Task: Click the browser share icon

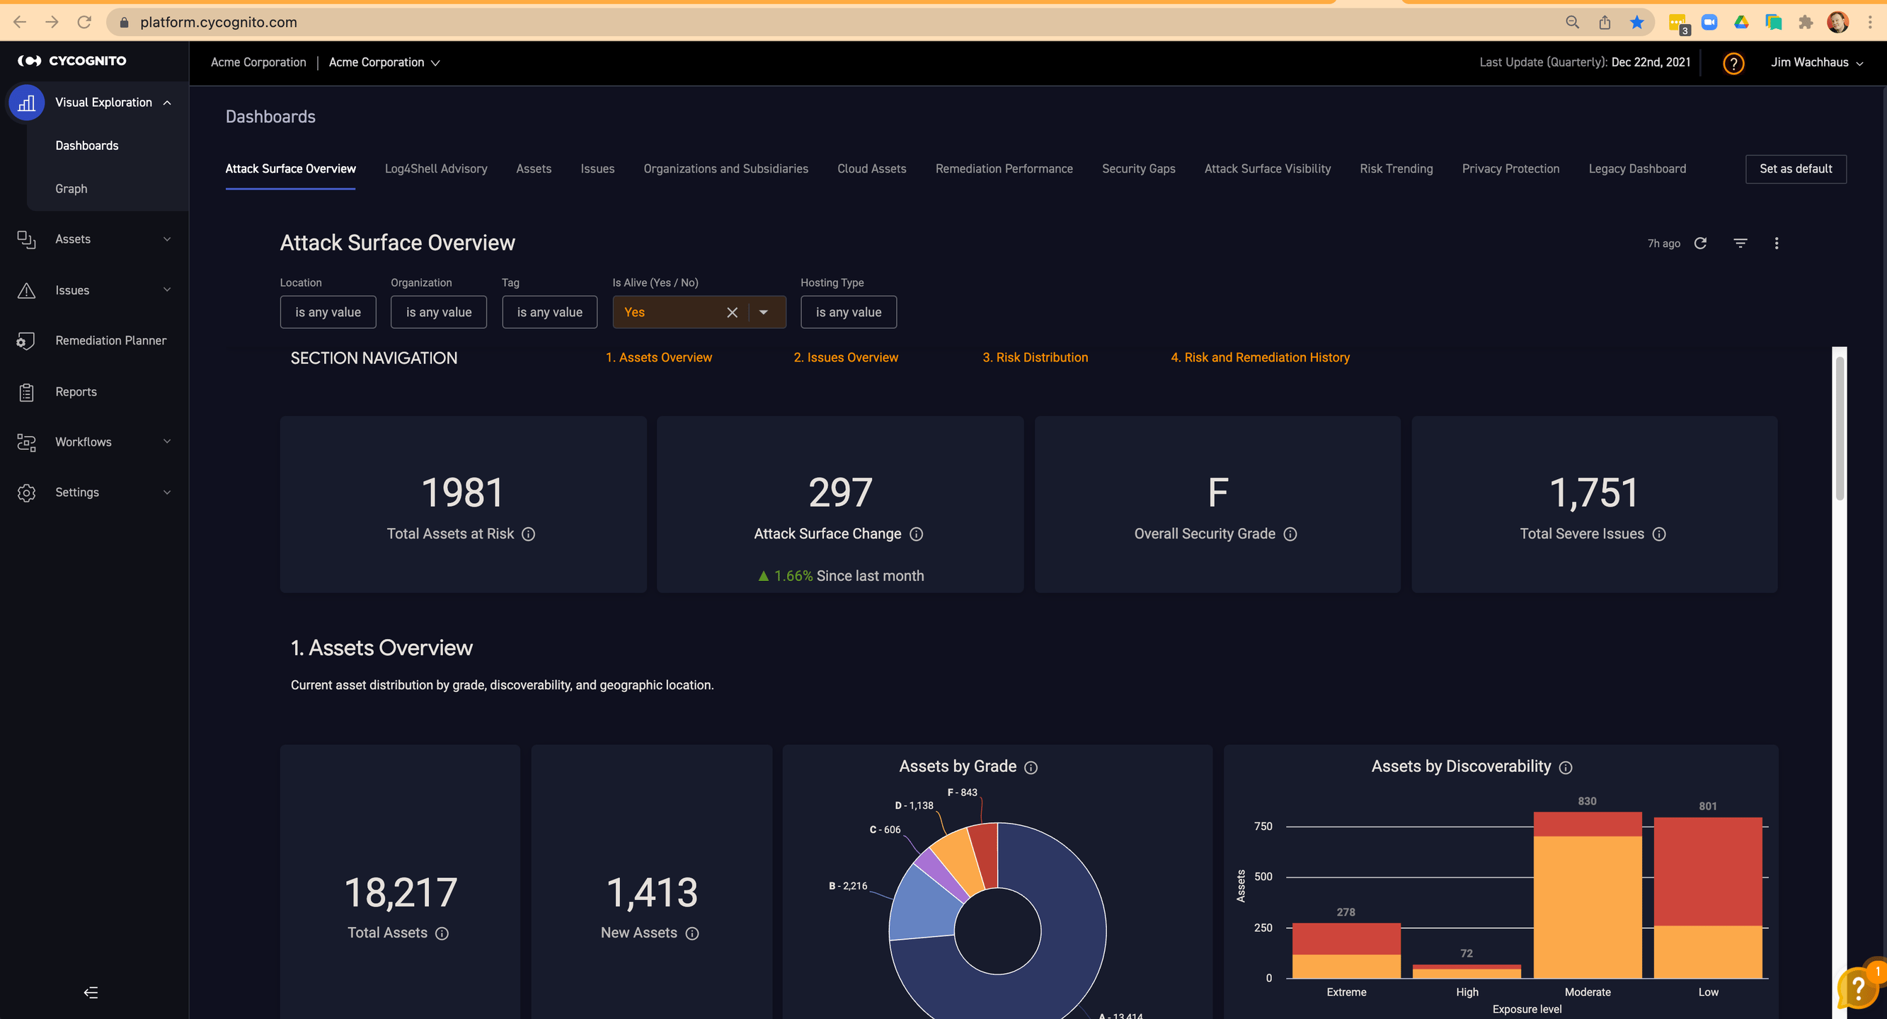Action: pyautogui.click(x=1605, y=22)
